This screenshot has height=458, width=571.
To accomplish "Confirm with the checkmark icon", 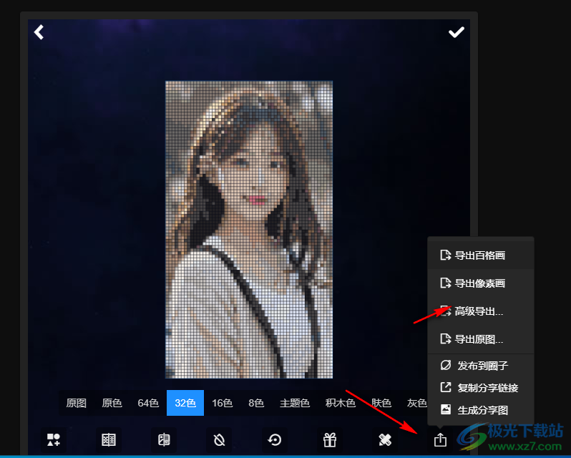I will click(456, 32).
